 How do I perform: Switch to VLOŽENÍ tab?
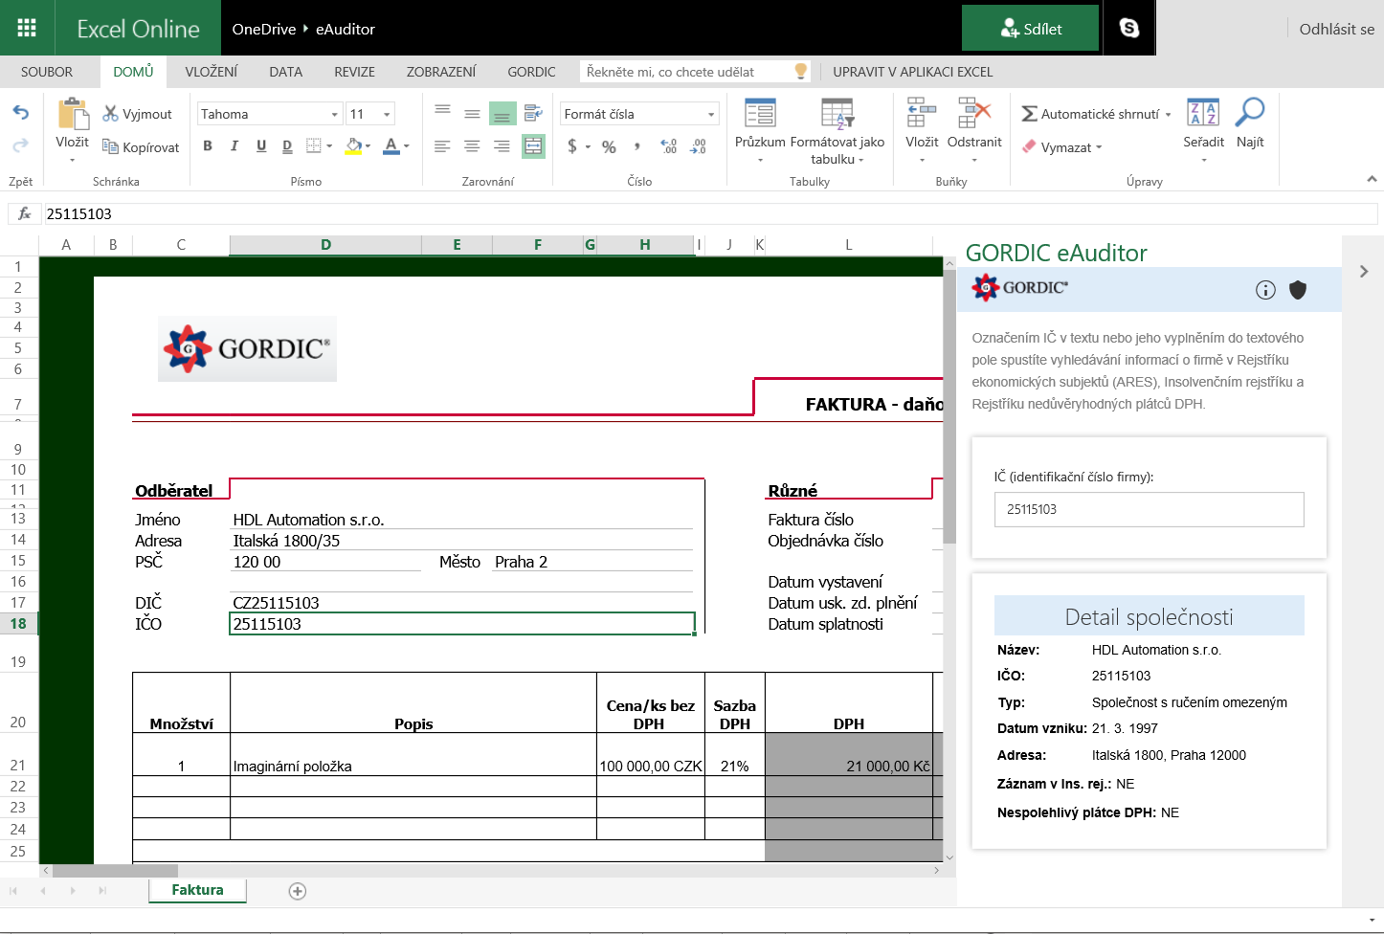(212, 72)
